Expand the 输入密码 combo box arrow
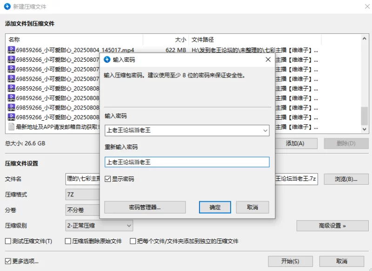Screen dimensions: 372x271 [265, 131]
